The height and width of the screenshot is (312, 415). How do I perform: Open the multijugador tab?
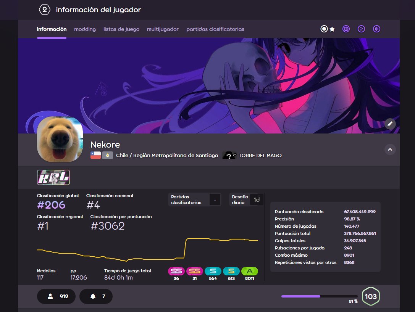[x=163, y=29]
